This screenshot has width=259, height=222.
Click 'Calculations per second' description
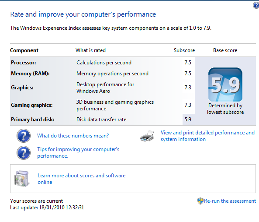tap(104, 63)
